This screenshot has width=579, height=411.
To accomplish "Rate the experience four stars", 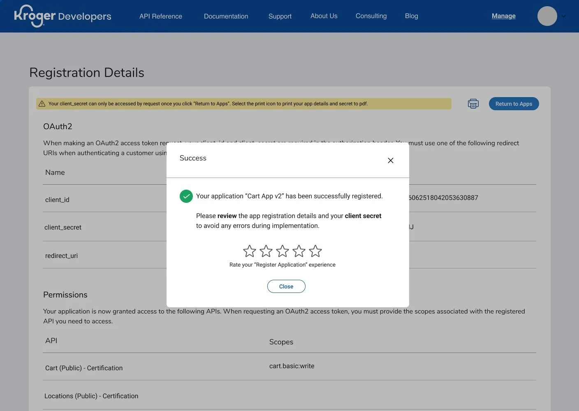I will [x=299, y=251].
